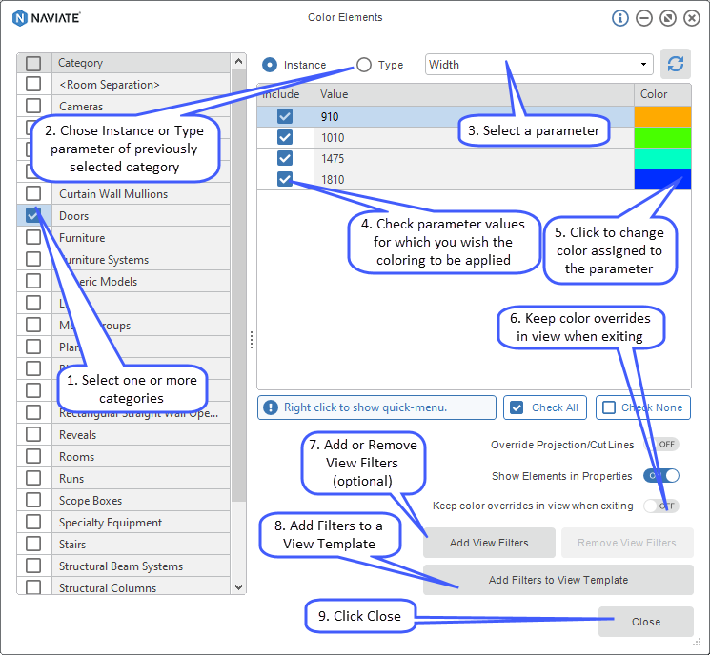Screen dimensions: 710x655
Task: Select the Instance radio button
Action: [x=270, y=65]
